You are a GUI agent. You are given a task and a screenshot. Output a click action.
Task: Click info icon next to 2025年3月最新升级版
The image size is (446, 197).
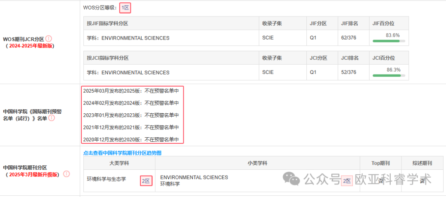(66, 174)
